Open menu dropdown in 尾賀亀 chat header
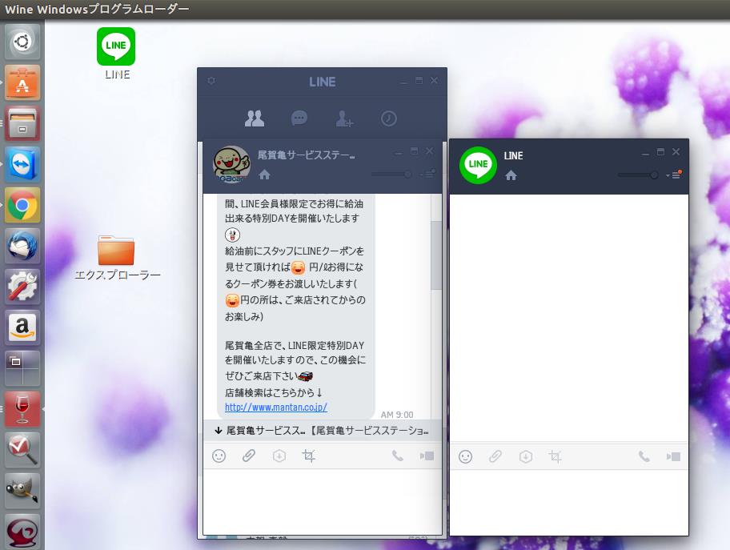730x550 pixels. (427, 174)
